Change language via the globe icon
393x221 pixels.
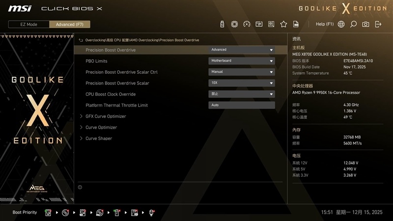click(341, 24)
